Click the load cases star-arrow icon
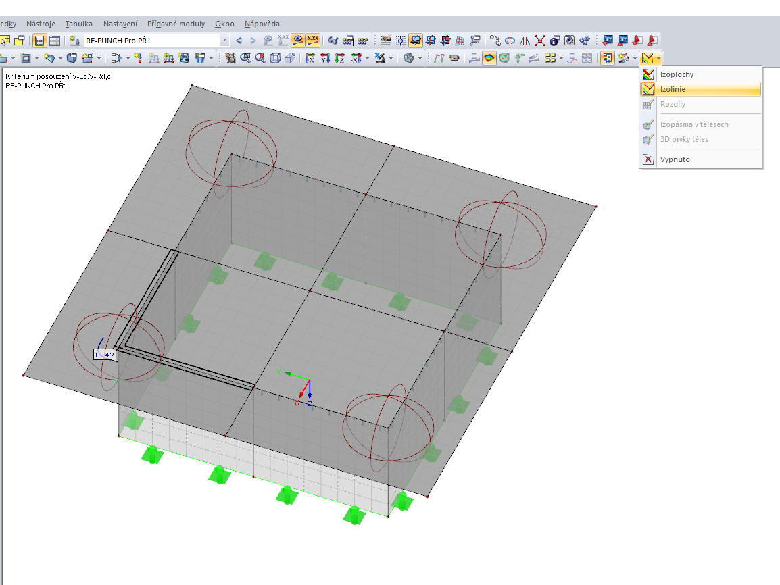 [74, 41]
